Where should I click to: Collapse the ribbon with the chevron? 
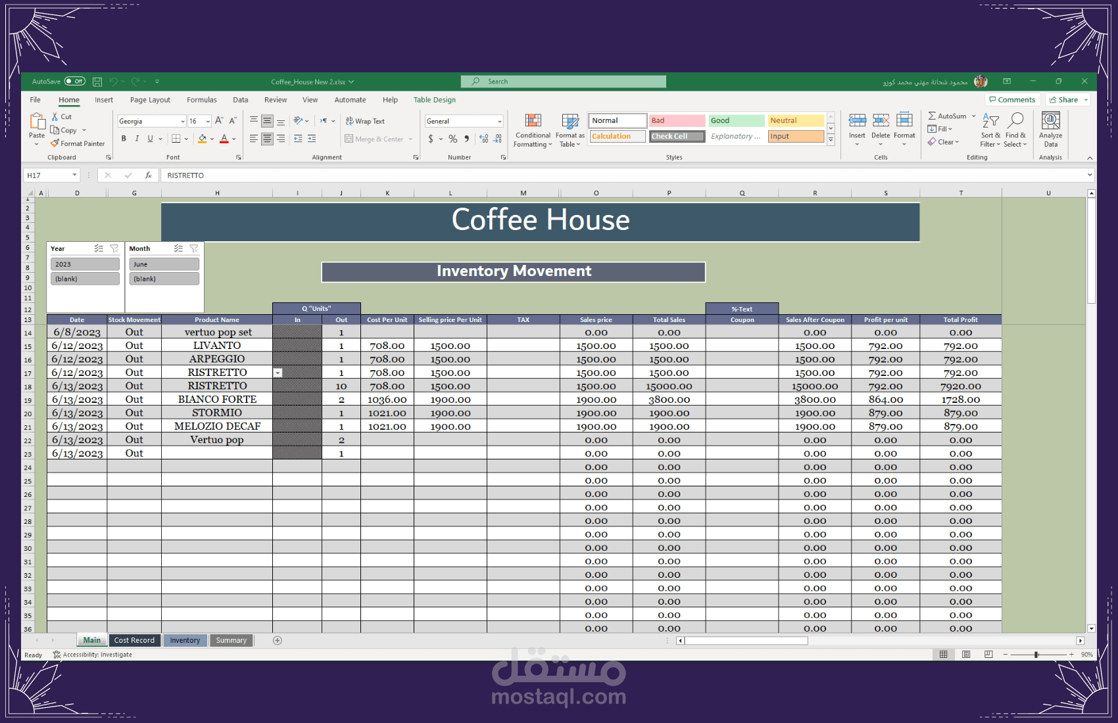(x=1090, y=158)
